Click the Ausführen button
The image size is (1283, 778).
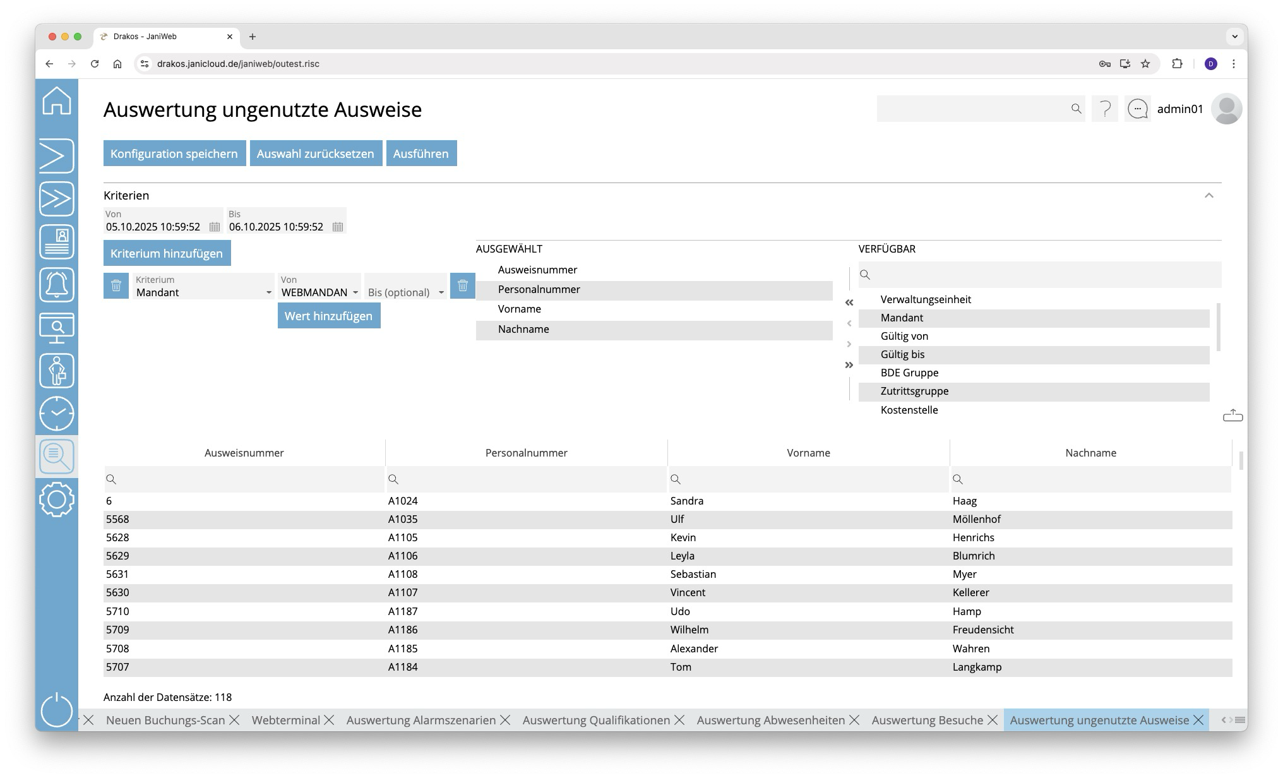421,153
